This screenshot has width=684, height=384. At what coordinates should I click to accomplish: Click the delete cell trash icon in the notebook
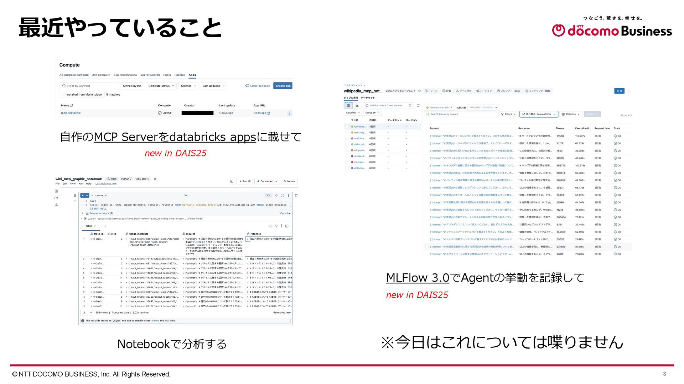point(296,196)
